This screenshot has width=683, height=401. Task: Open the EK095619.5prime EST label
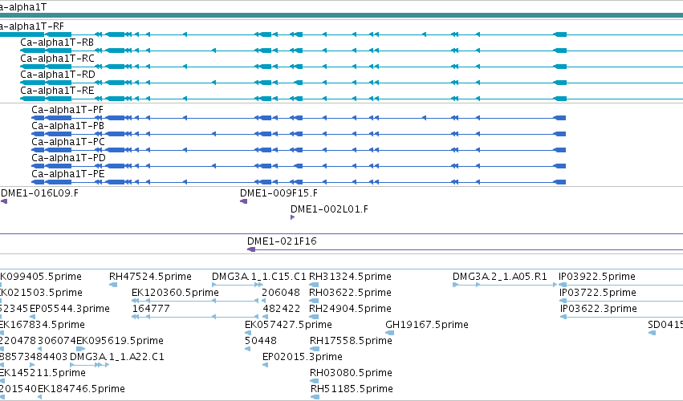[x=120, y=341]
